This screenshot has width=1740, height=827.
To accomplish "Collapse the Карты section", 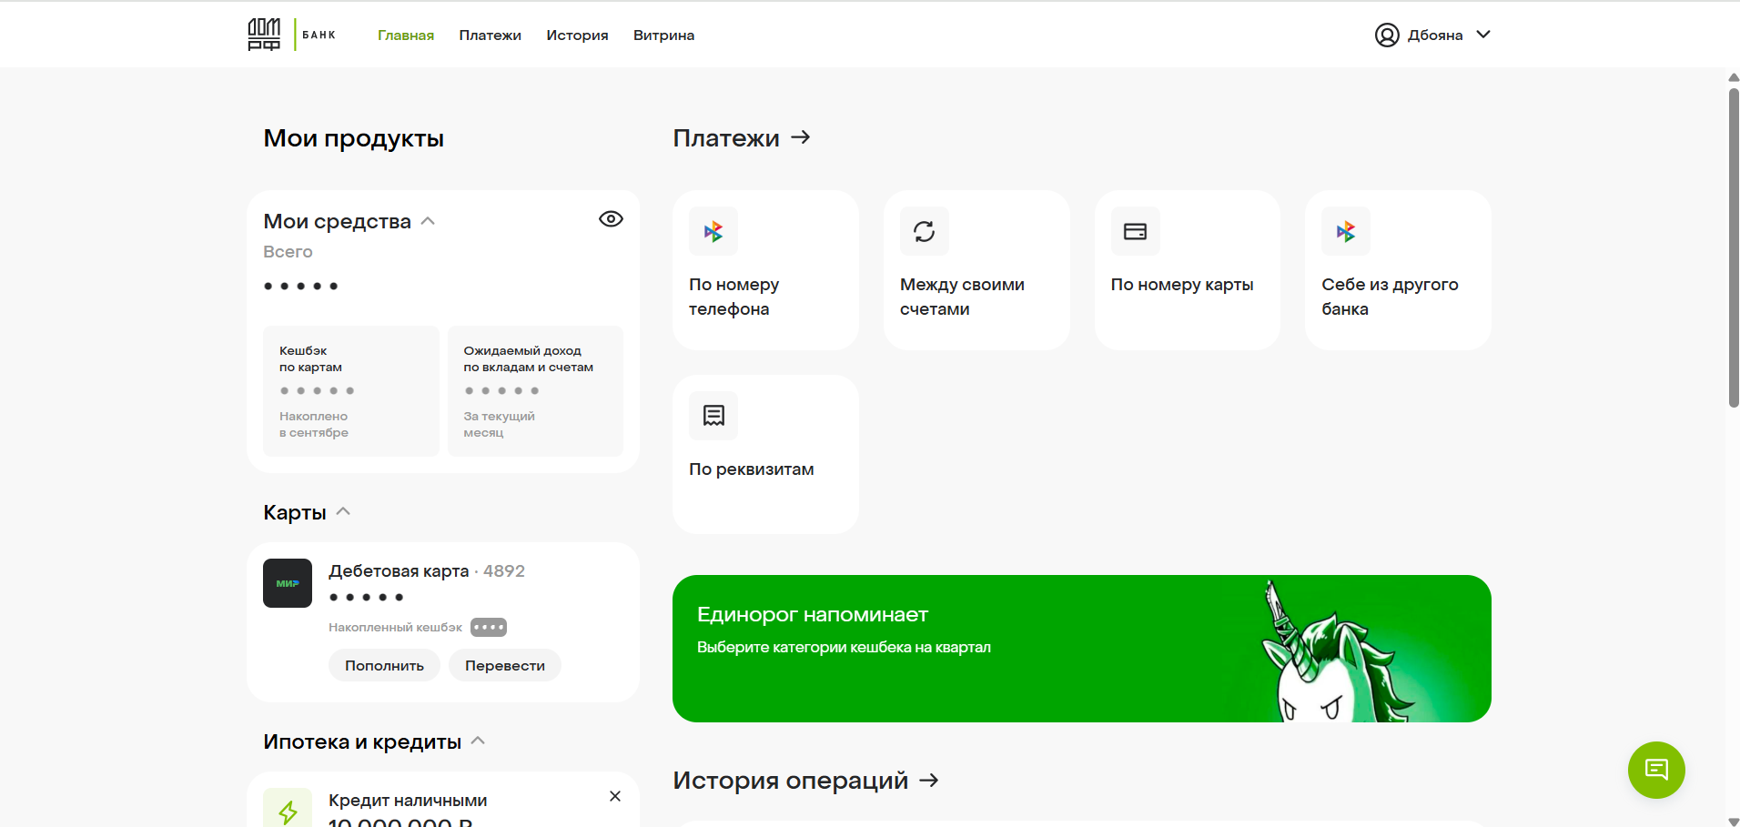I will [x=343, y=510].
